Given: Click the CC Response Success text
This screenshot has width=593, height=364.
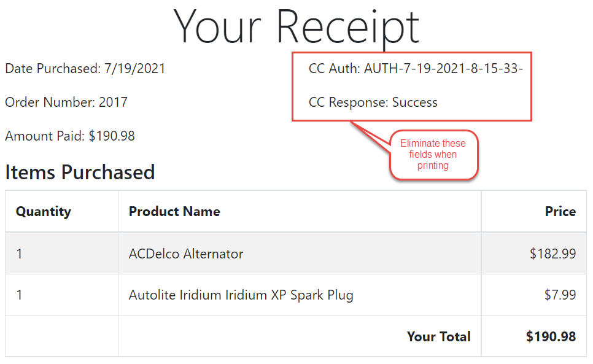Looking at the screenshot, I should click(x=373, y=103).
